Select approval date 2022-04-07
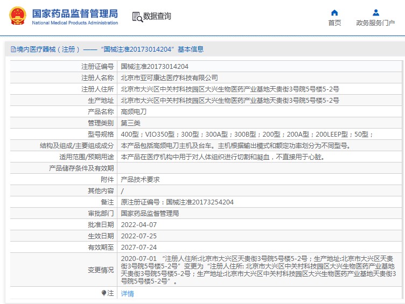Viewport: 405px width, 304px height. coord(139,225)
